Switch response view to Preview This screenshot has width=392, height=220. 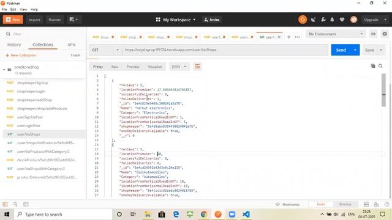pos(133,67)
